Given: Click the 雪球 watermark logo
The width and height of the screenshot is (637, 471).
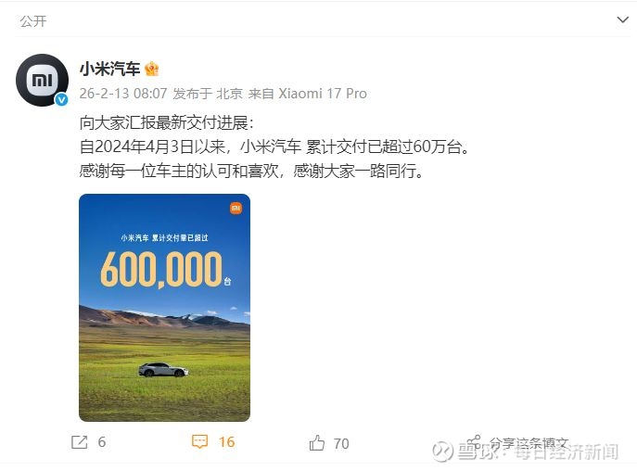Looking at the screenshot, I should (x=443, y=452).
